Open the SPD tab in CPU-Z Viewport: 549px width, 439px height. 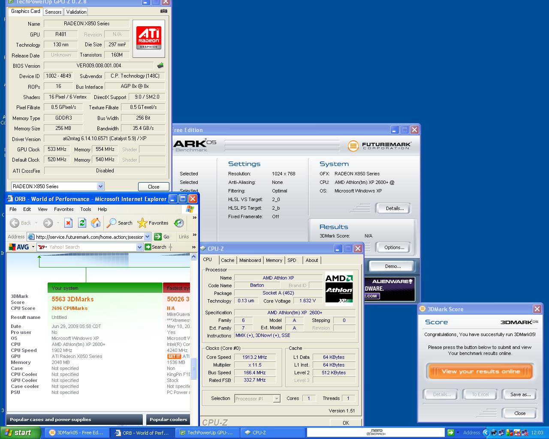coord(292,260)
